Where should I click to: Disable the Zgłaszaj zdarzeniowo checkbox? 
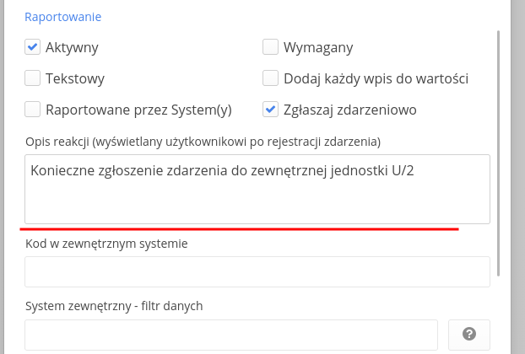click(270, 109)
